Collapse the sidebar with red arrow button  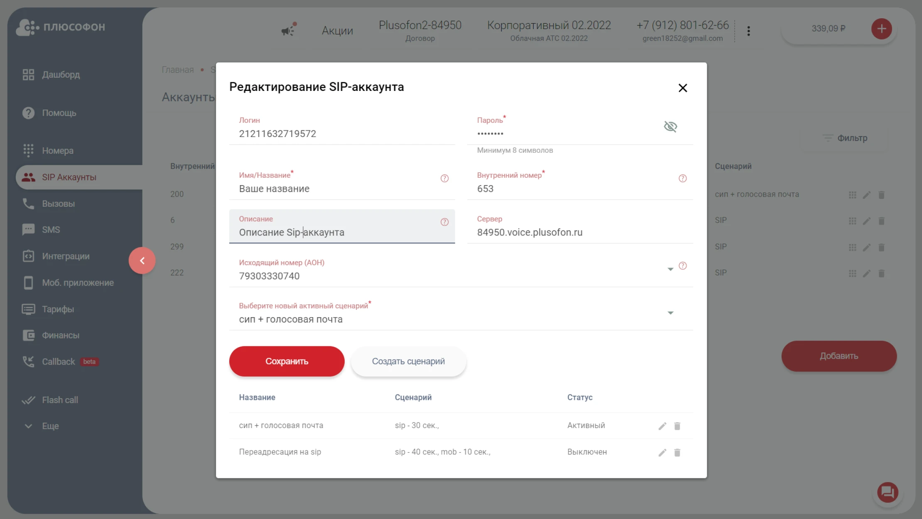coord(142,261)
